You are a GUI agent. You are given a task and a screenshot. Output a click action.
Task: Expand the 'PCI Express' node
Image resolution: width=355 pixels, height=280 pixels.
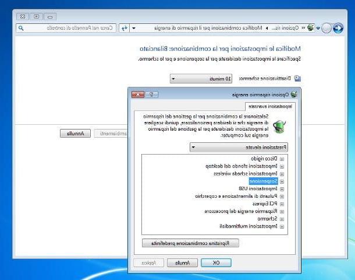[282, 204]
